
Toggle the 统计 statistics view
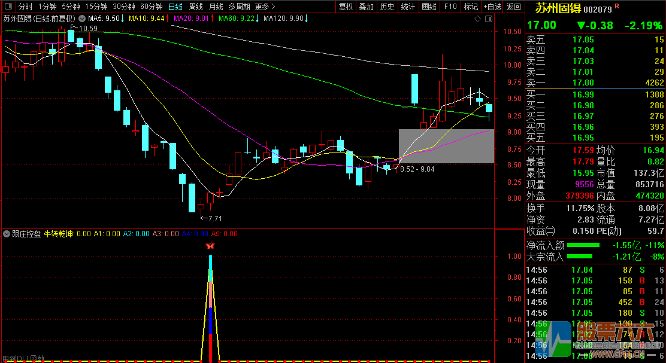(408, 7)
